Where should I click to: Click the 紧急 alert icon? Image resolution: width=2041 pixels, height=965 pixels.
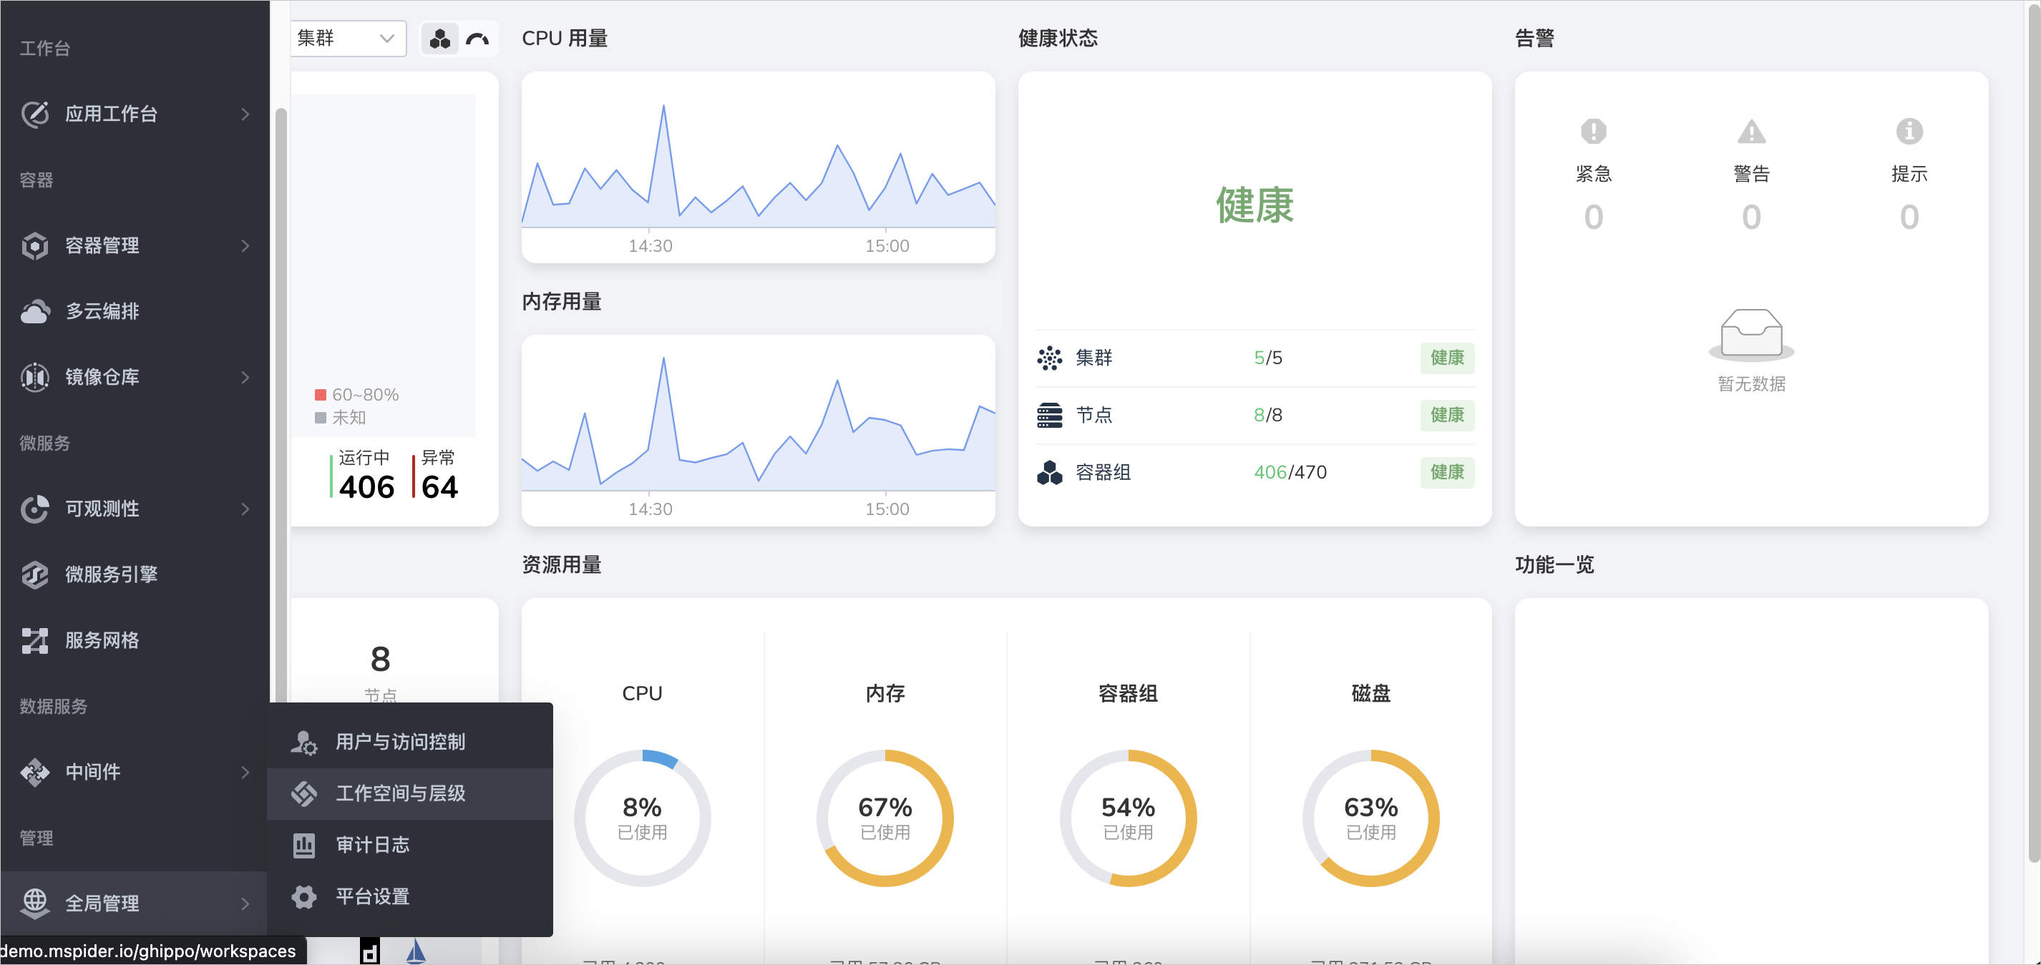(x=1593, y=131)
